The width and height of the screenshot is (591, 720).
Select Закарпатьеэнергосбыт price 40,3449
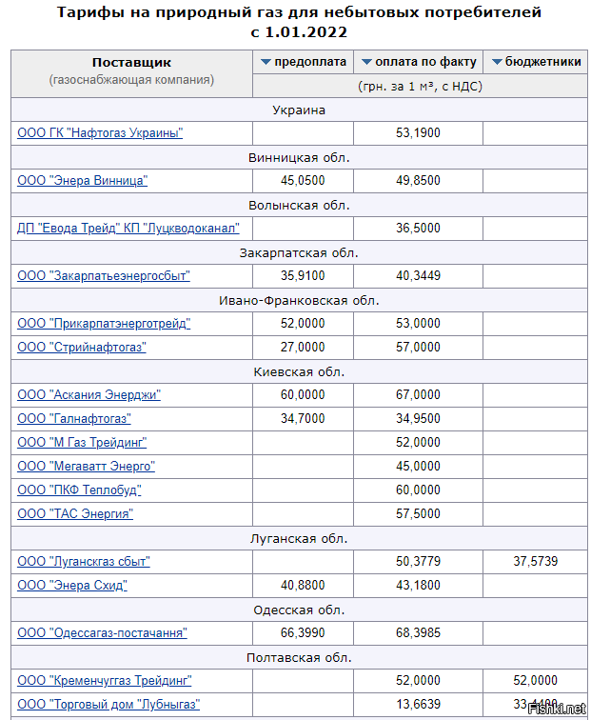coord(418,276)
